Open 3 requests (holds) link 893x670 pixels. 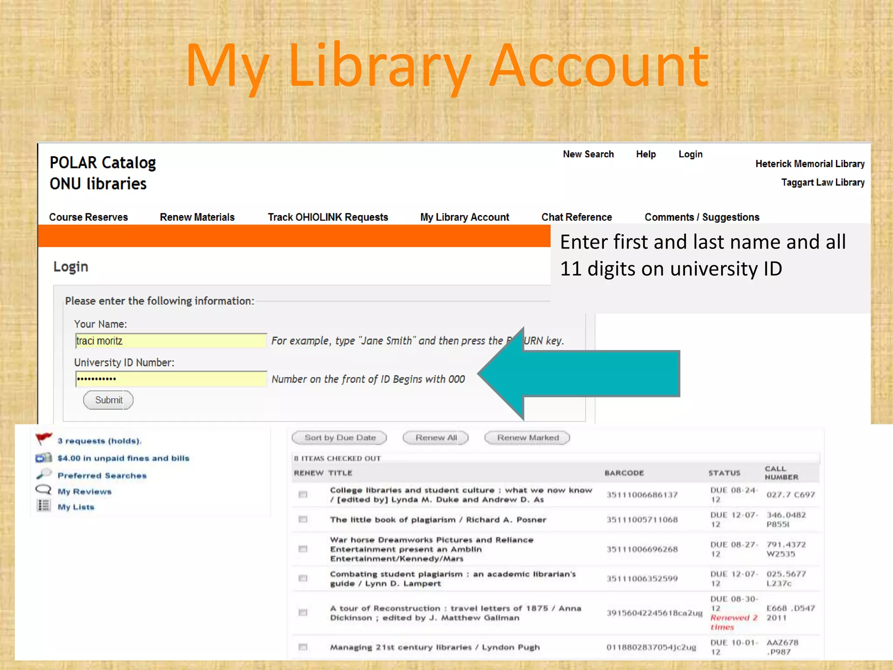(99, 441)
